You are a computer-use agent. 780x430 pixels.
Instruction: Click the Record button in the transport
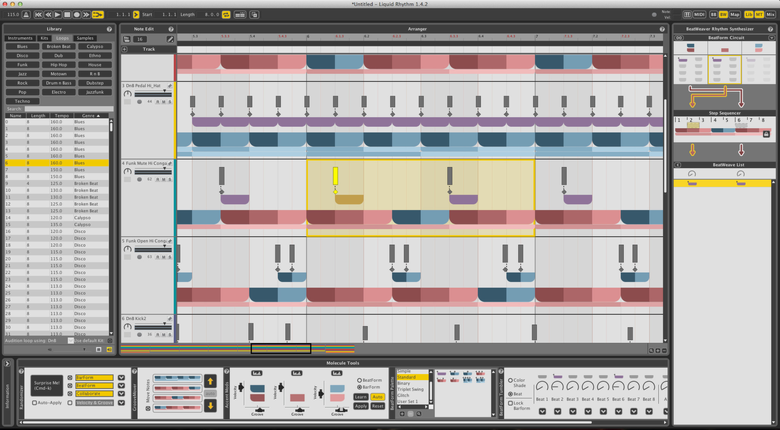point(77,14)
